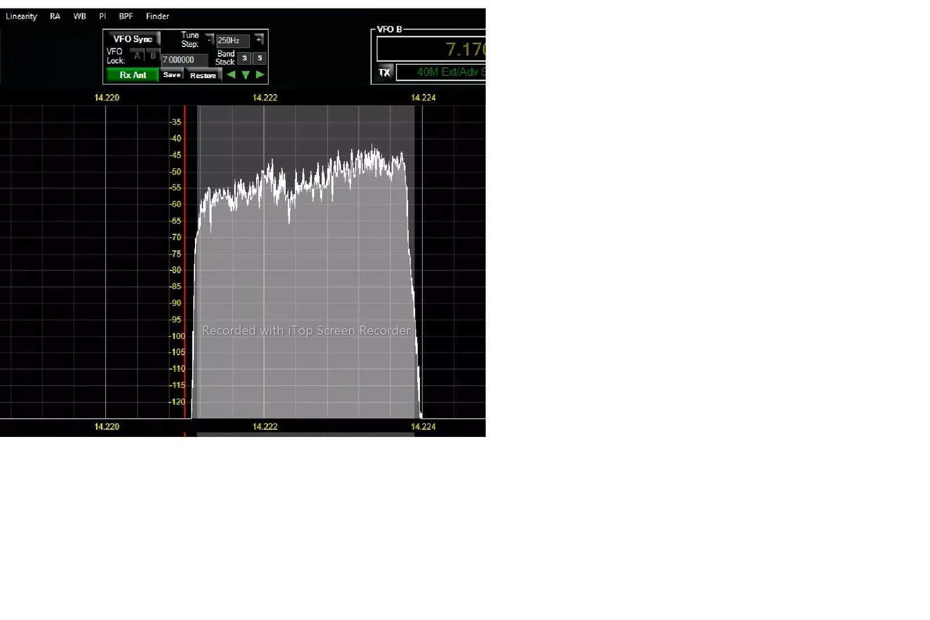
Task: Open the RA menu
Action: [55, 16]
